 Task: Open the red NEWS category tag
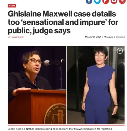coord(12,6)
